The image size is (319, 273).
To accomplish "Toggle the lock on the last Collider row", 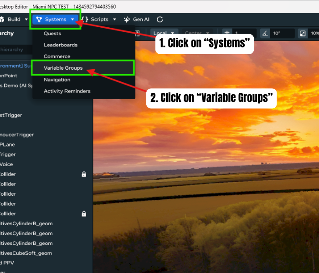I will click(84, 213).
